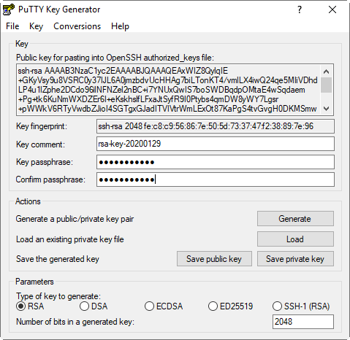The image size is (350, 340).
Task: Click 'Type of key to generate:' label
Action: click(58, 296)
